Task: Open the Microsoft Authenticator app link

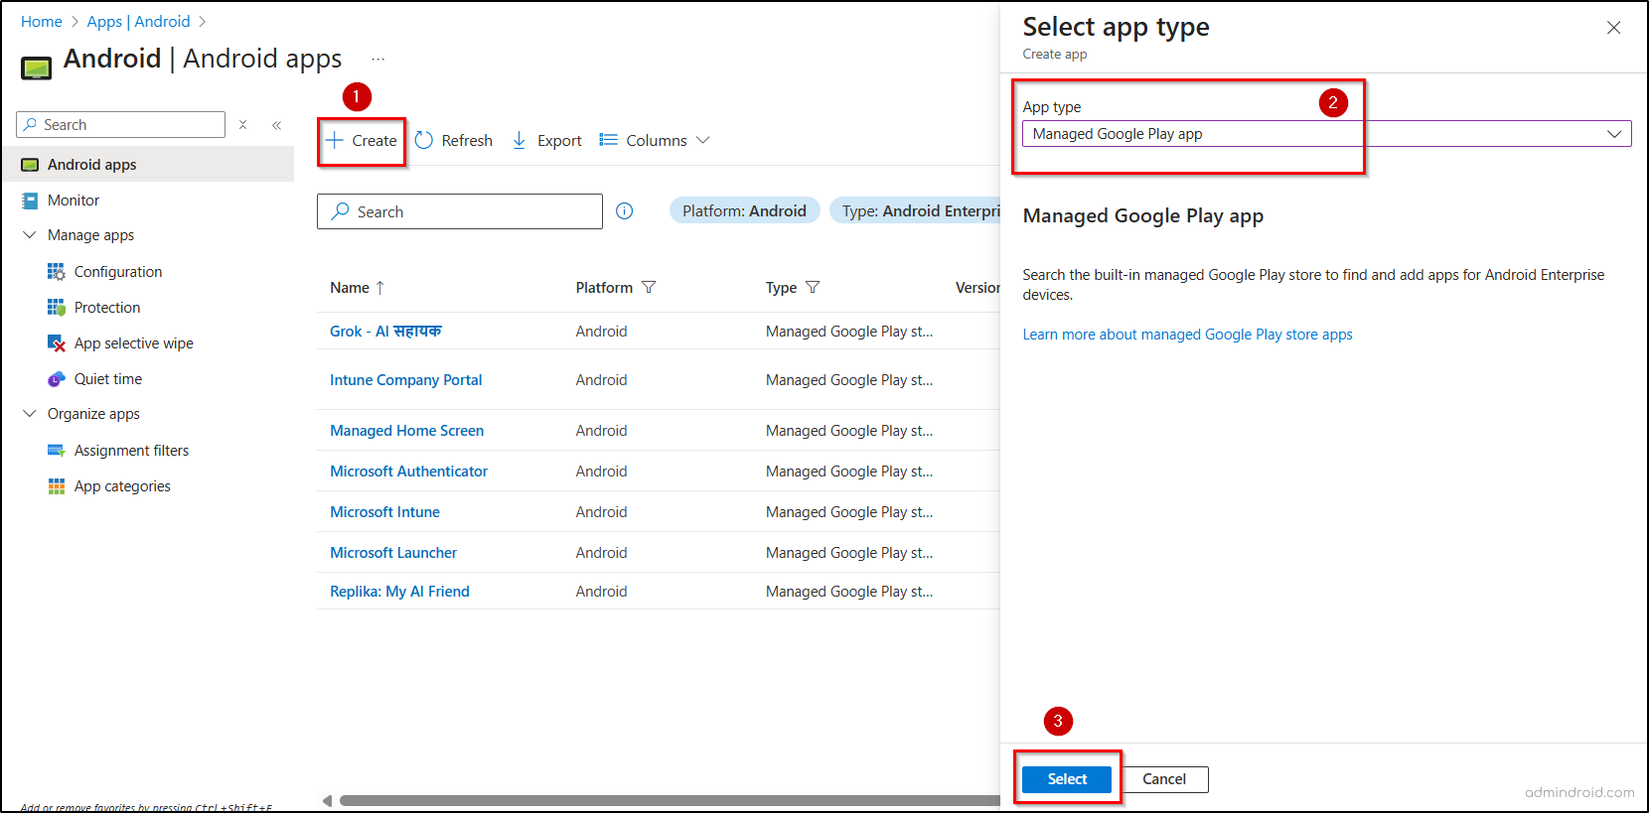Action: [x=408, y=472]
